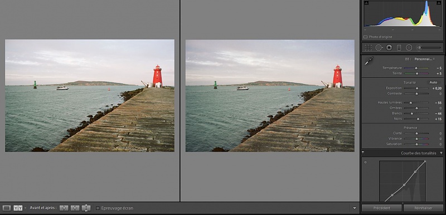Choose the Radial Filter circle tool
446x215 pixels.
(x=409, y=48)
